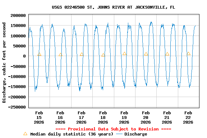Viewport: 207px width, 138px height.
Task: Click the median triangle marker for Feb 15
Action: pos(39,54)
